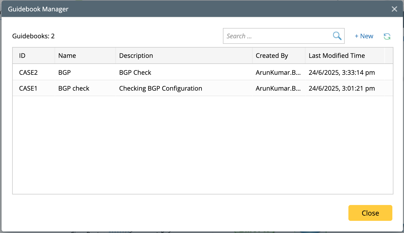Click the BGP Check description cell
404x233 pixels.
click(x=135, y=73)
